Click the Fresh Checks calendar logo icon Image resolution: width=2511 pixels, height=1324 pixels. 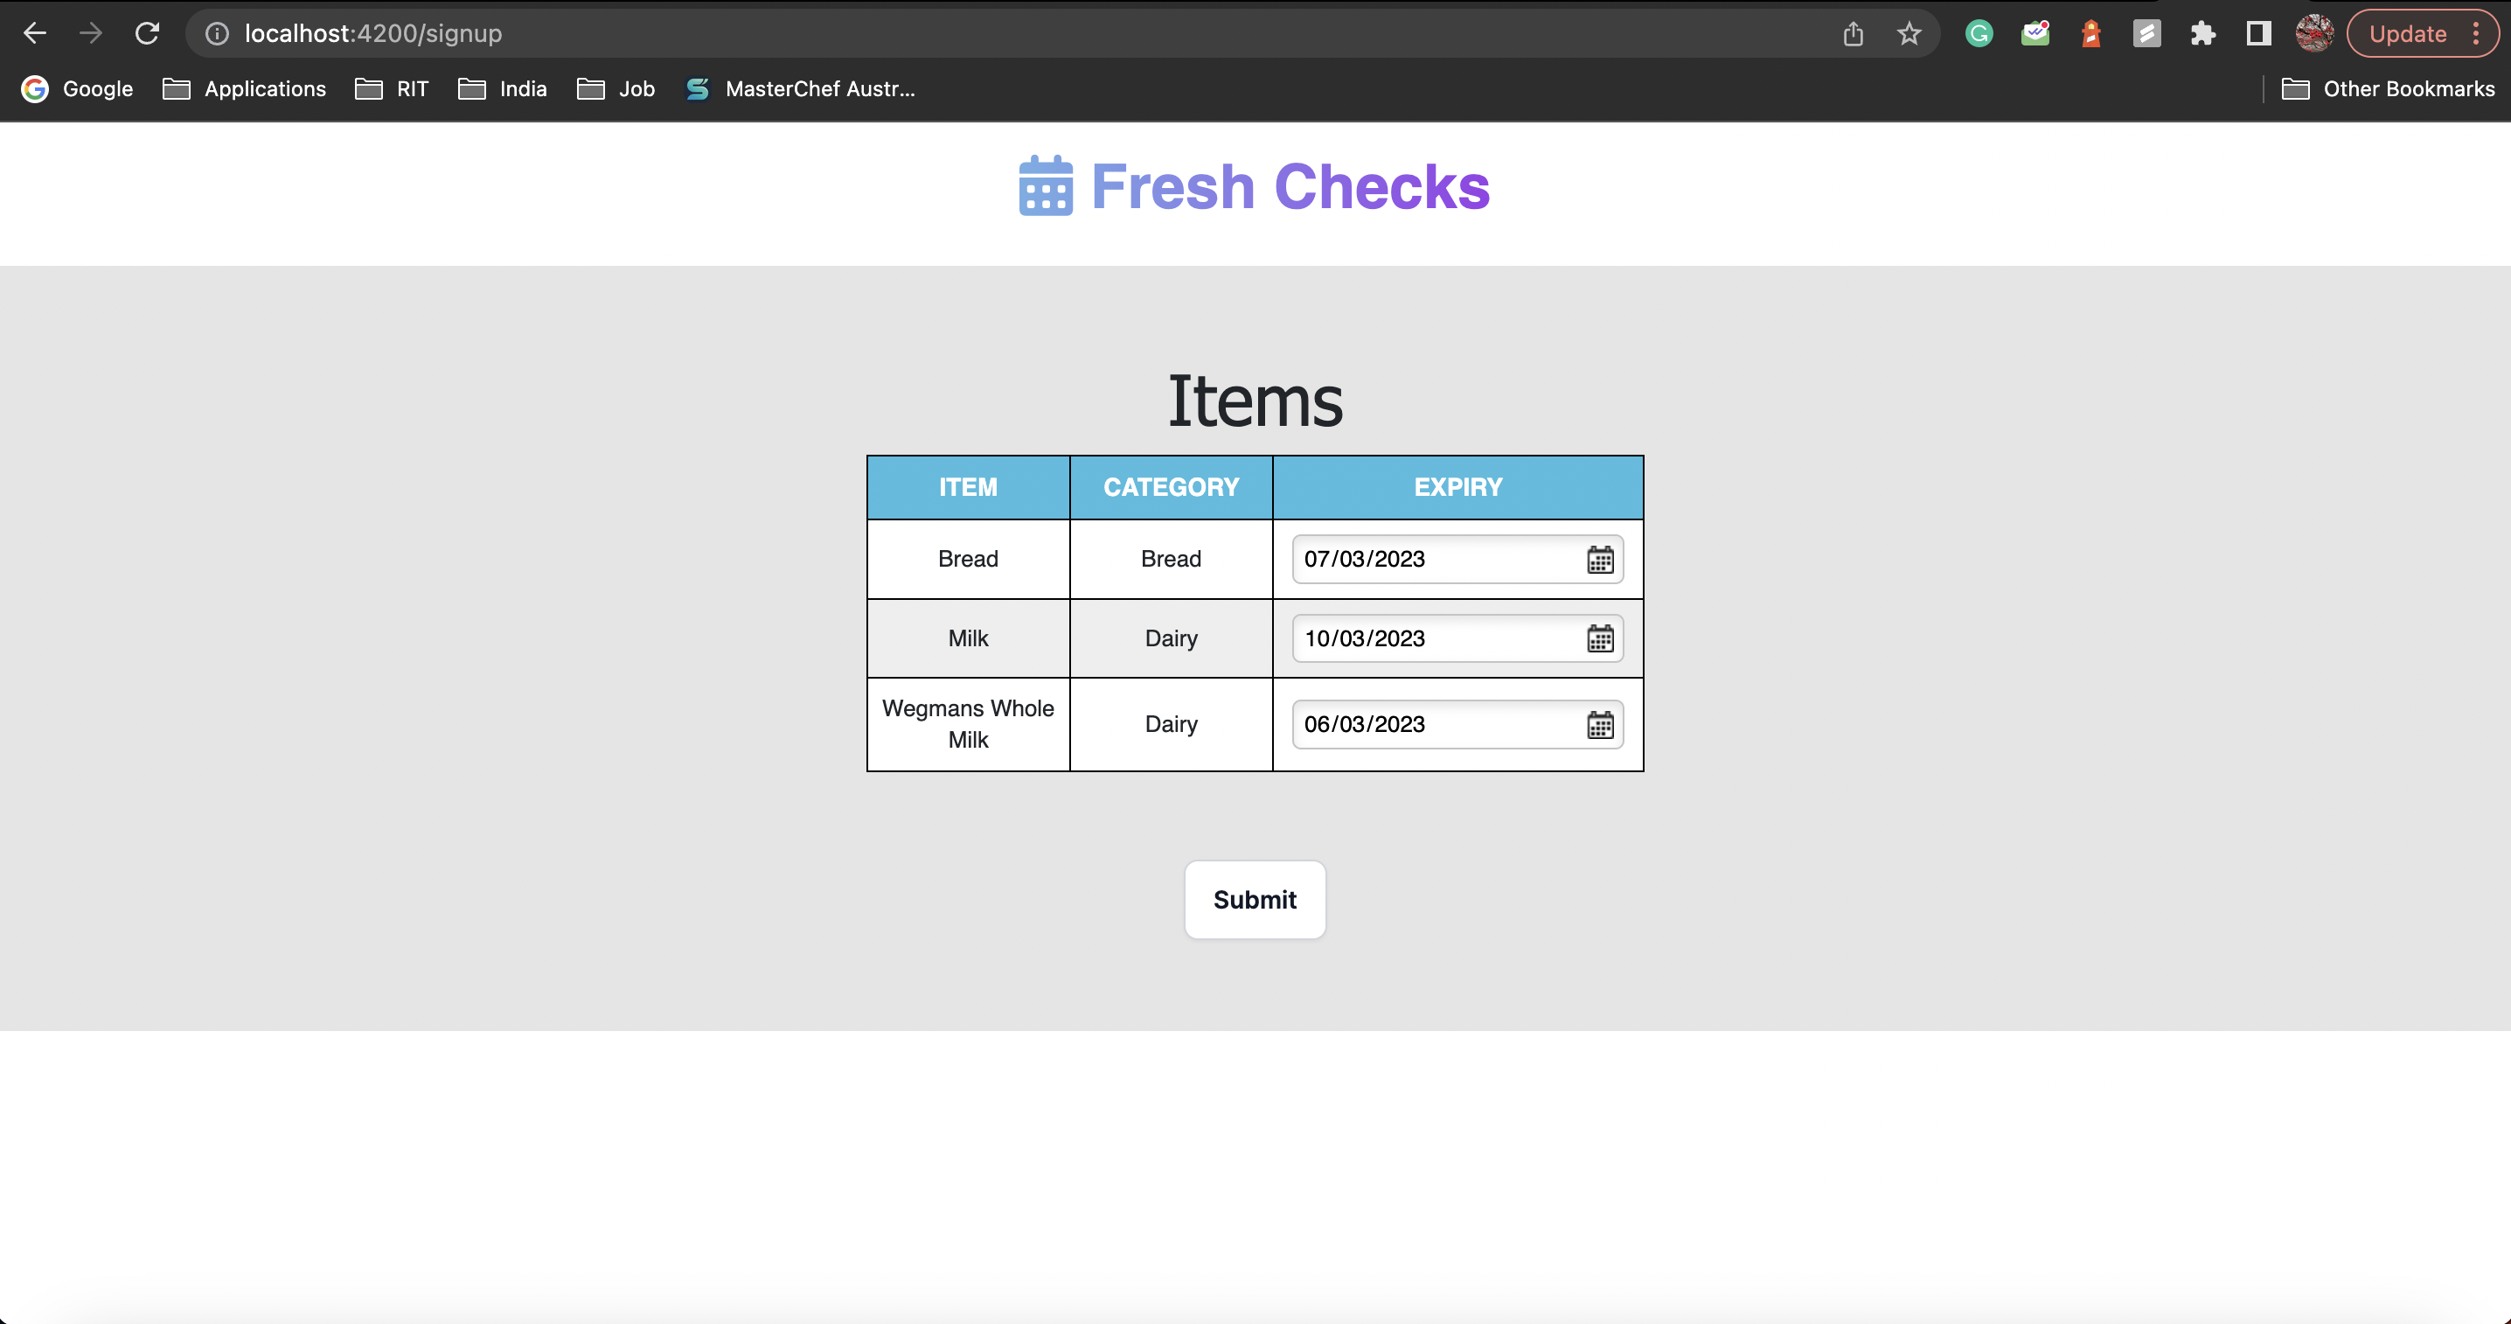(1045, 186)
